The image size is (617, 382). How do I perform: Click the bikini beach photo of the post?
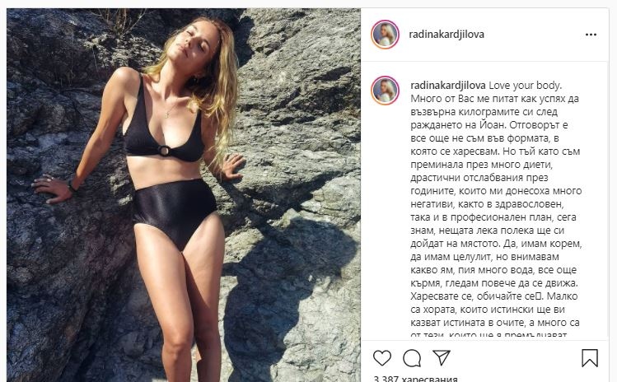tap(184, 195)
